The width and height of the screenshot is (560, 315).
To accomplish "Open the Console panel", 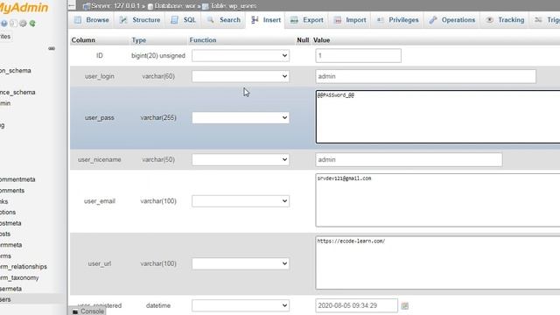I will 87,311.
